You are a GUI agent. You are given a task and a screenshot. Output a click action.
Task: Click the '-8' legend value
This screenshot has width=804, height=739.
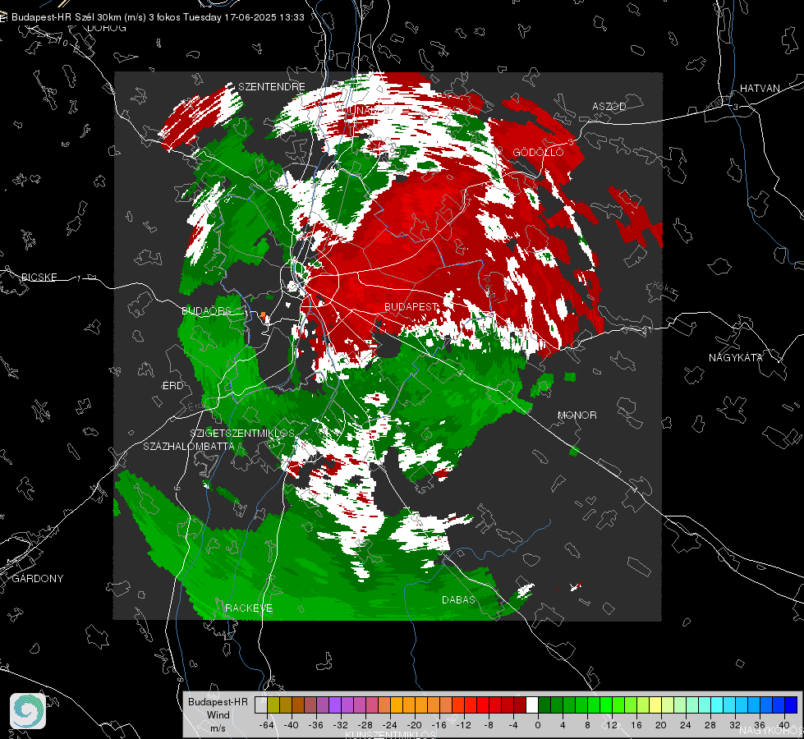point(489,725)
